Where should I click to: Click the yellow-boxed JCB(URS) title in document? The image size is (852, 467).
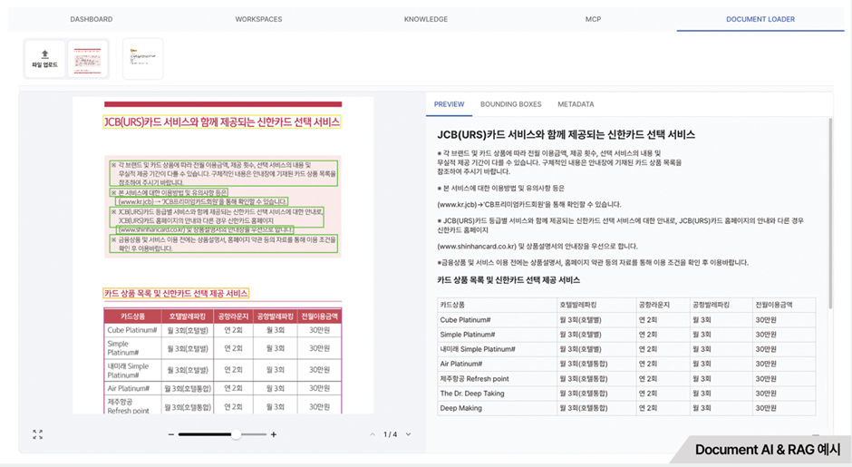(222, 122)
